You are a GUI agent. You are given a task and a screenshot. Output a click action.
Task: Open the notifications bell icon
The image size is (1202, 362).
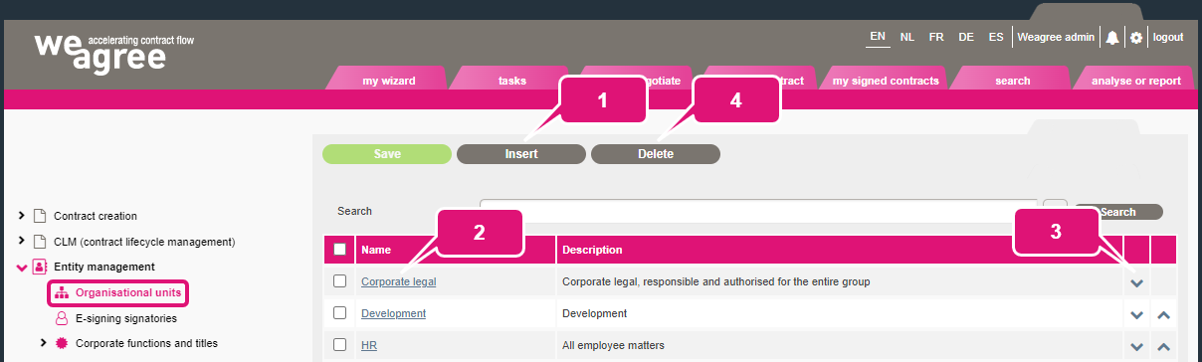[x=1111, y=37]
